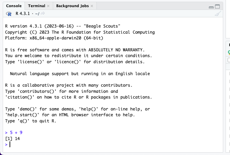Click the 'help.start()' text in startup message
Screen dimensions: 230x155
22,115
